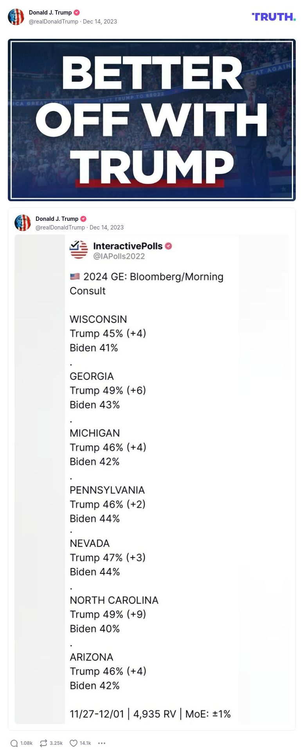Click the InteractivePolls flag avatar

(x=78, y=249)
